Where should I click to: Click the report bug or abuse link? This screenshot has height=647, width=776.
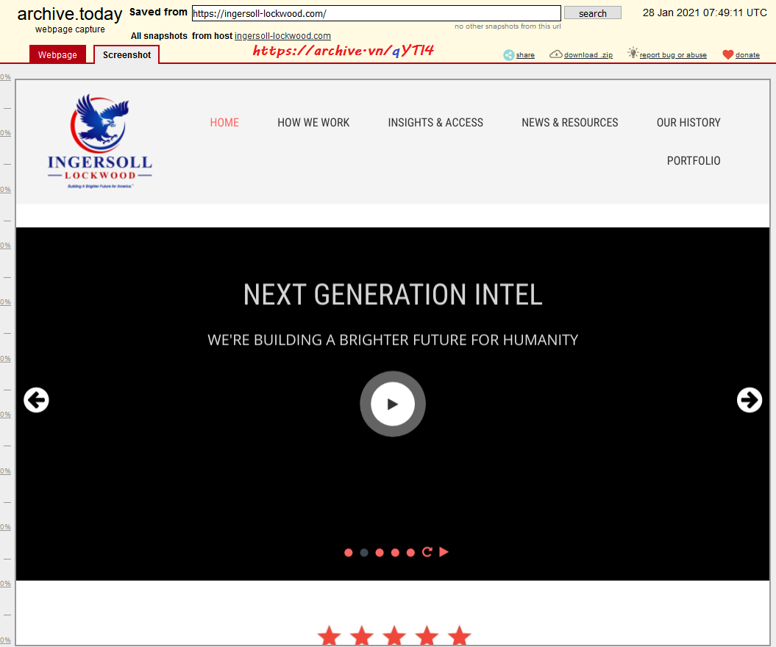[673, 55]
